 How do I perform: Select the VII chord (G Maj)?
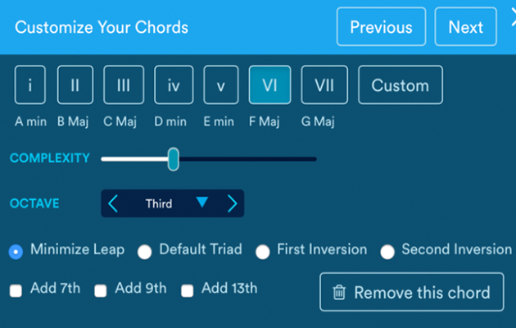[x=324, y=85]
